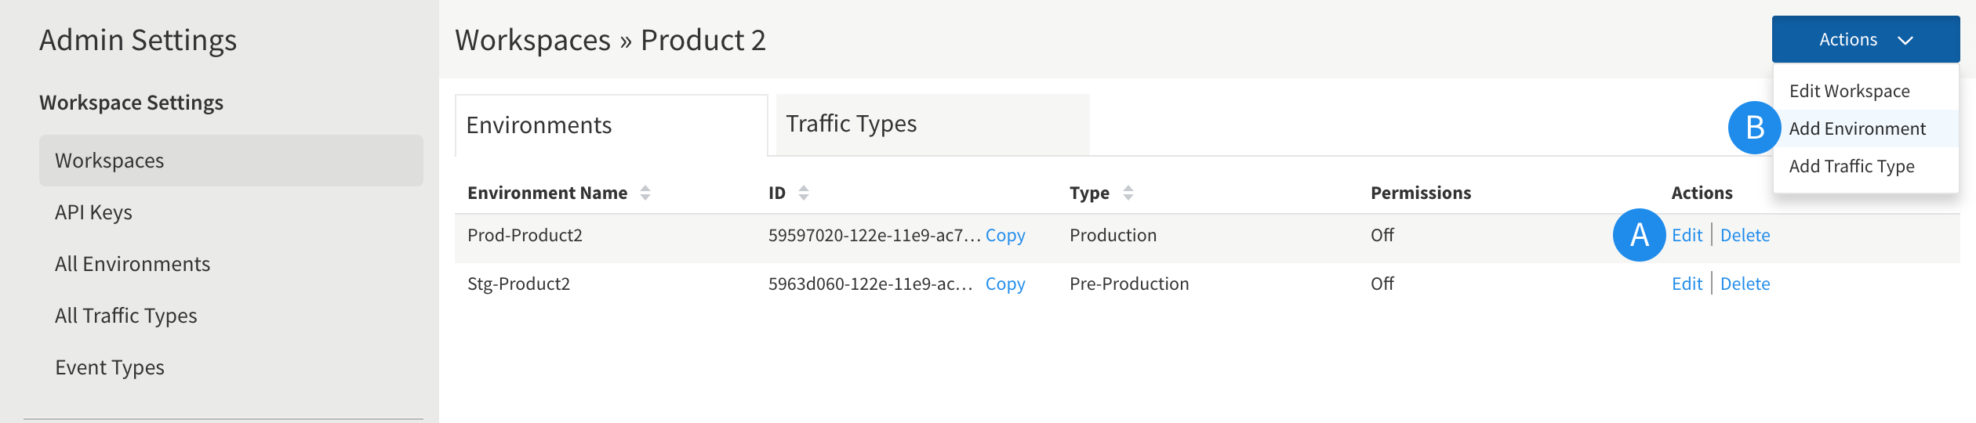
Task: Delete the Stg-Product2 environment
Action: click(1745, 284)
